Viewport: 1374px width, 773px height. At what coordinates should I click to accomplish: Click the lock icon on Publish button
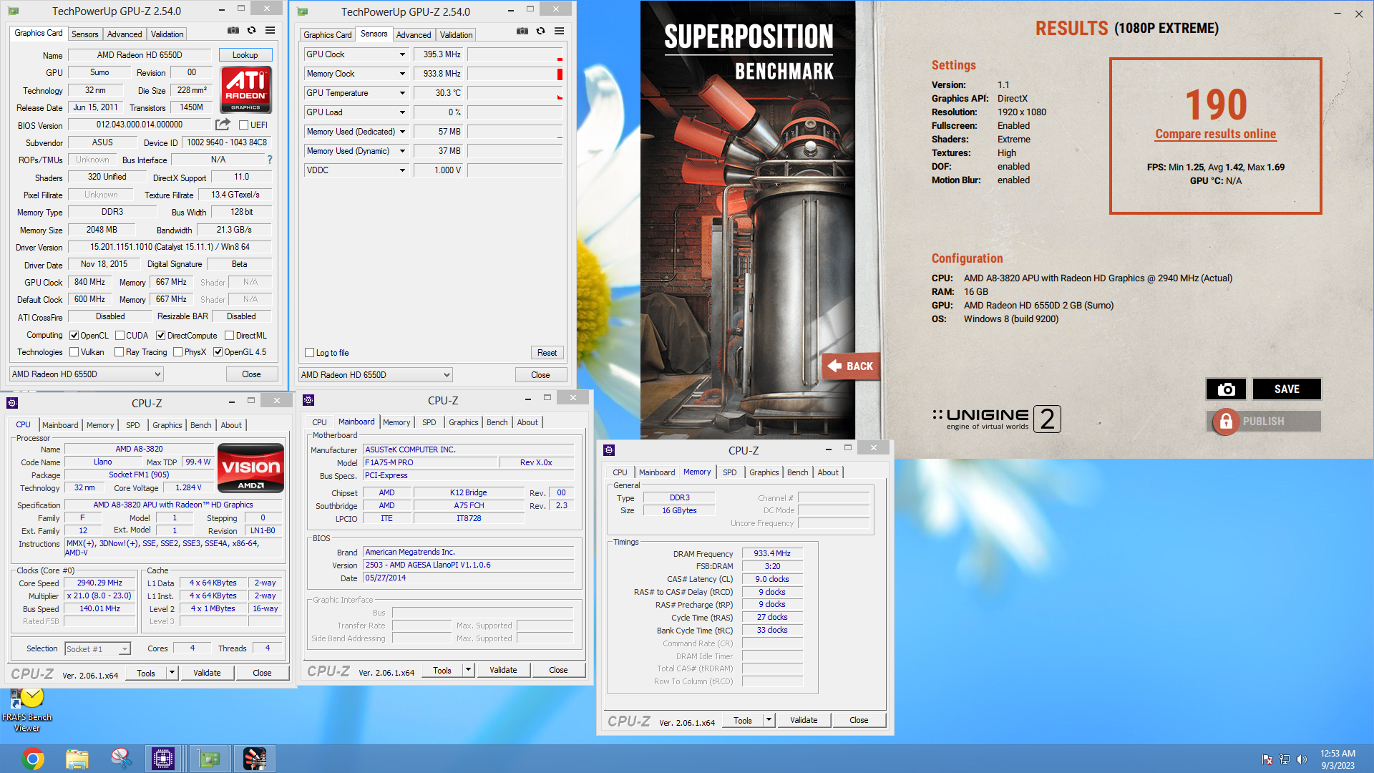point(1226,422)
